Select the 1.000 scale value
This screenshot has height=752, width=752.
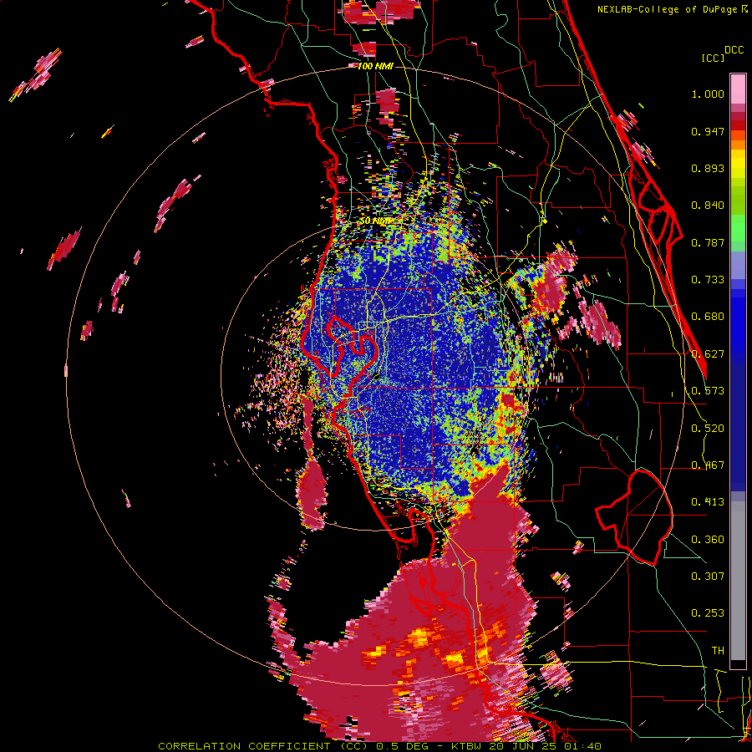tap(708, 94)
